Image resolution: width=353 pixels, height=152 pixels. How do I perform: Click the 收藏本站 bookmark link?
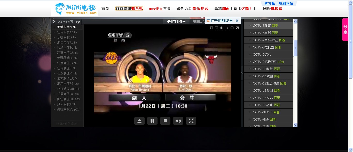pyautogui.click(x=286, y=3)
